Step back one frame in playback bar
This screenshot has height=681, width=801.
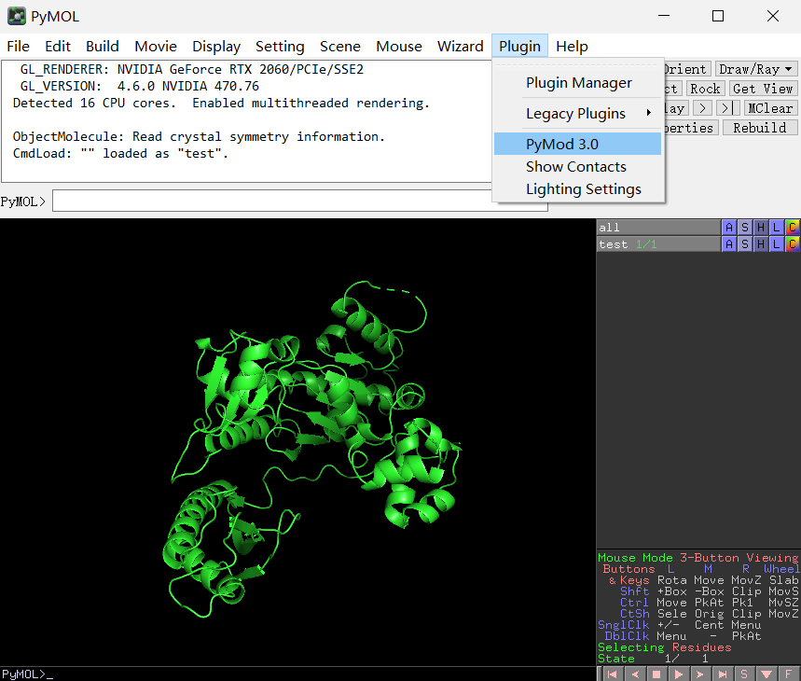tap(634, 674)
